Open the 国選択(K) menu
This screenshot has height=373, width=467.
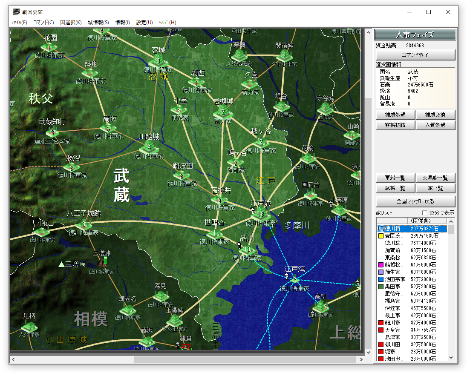point(71,22)
